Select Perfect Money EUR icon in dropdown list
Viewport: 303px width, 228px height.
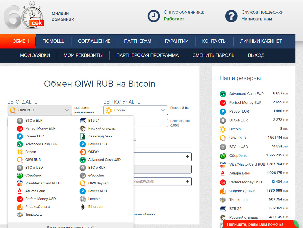[20, 129]
